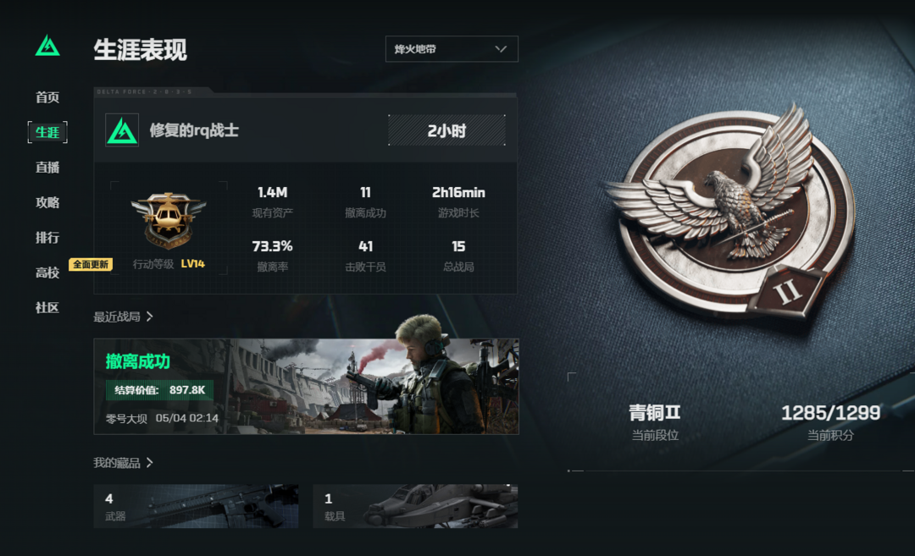915x556 pixels.
Task: Expand 我的藏品 with its chevron arrow
Action: pyautogui.click(x=149, y=463)
